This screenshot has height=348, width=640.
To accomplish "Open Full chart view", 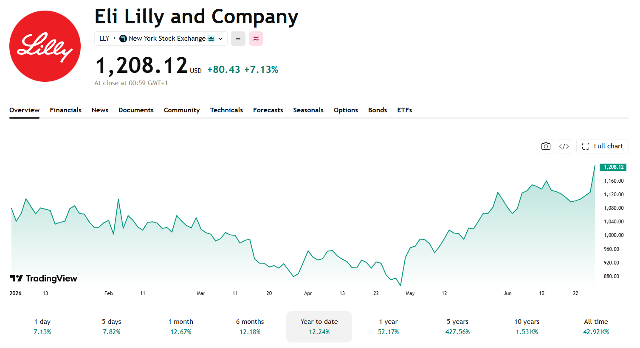I will tap(603, 146).
